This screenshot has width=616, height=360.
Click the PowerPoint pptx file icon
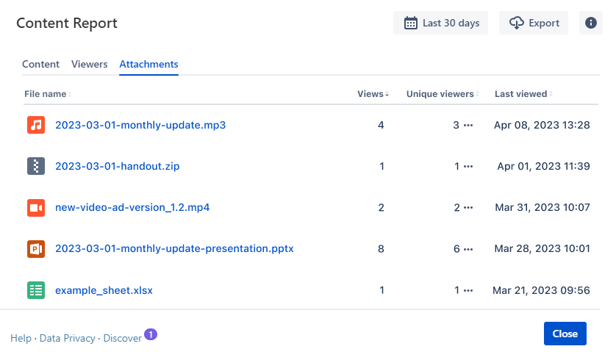(x=36, y=248)
